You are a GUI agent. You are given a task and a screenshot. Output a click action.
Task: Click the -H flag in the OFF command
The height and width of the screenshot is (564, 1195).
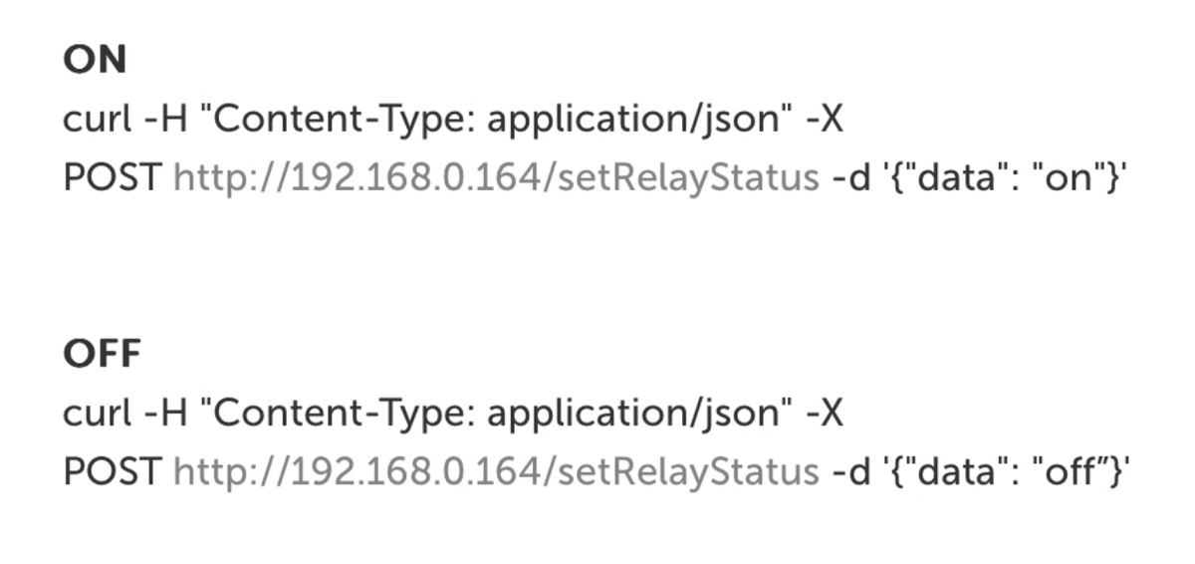point(166,413)
